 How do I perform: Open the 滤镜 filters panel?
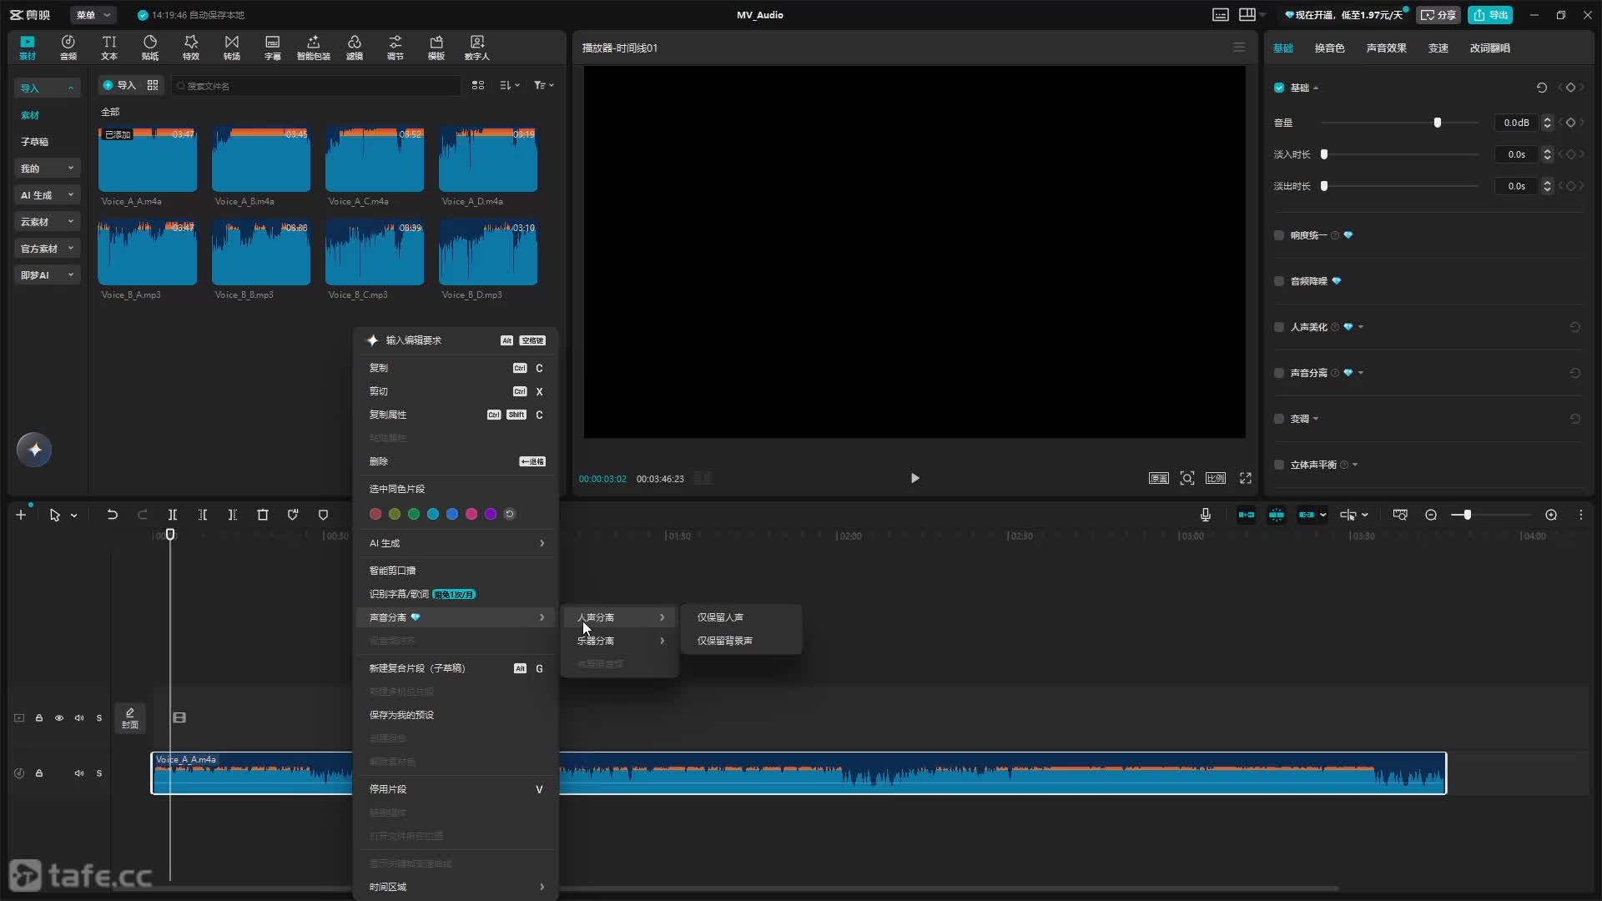[355, 48]
